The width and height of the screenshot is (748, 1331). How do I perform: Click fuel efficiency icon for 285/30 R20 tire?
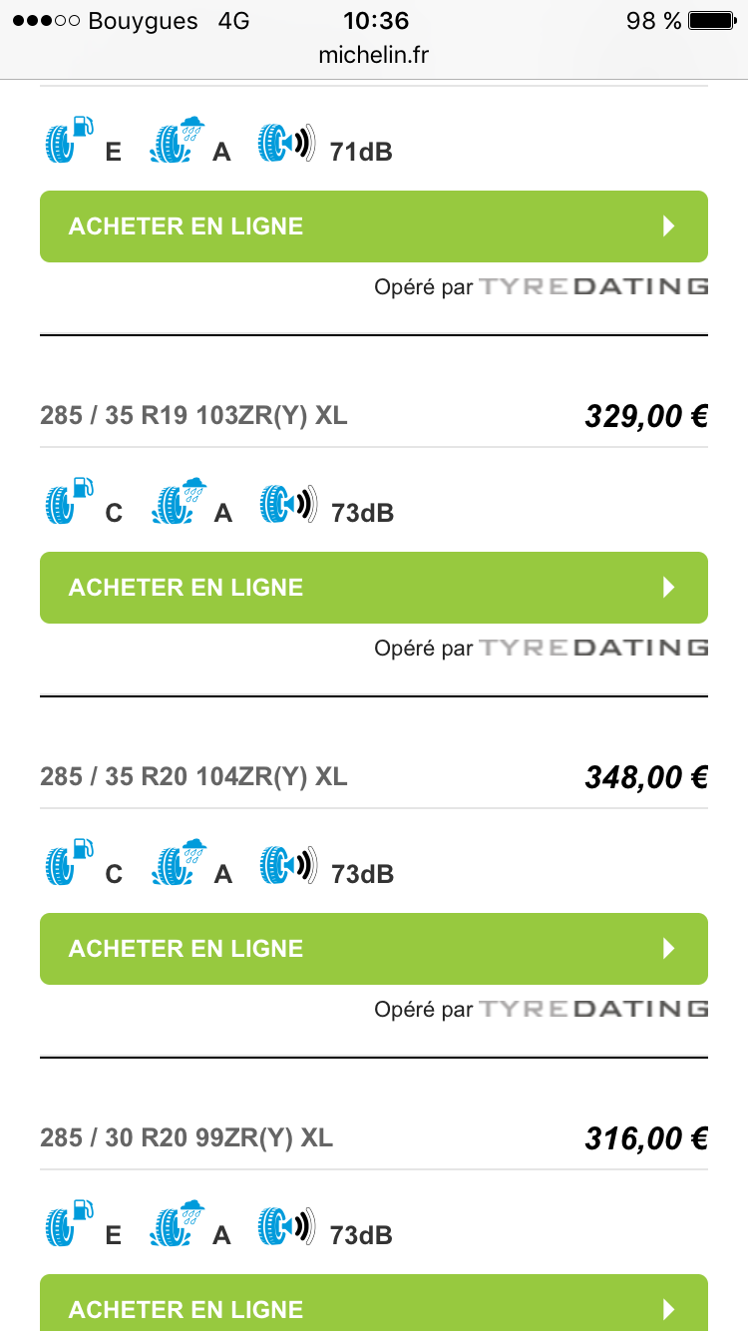click(x=69, y=1224)
